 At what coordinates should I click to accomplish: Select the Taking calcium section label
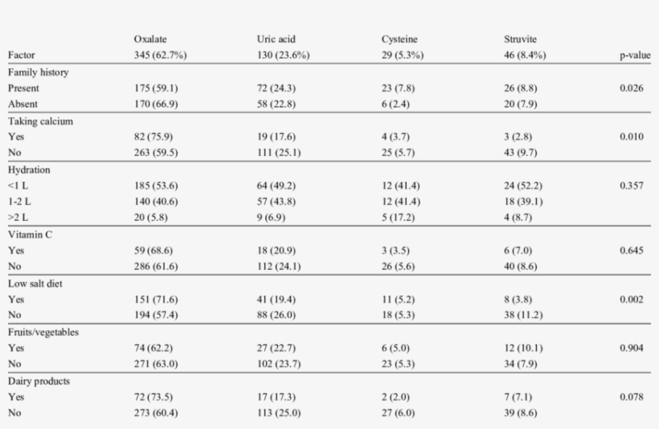click(x=40, y=121)
